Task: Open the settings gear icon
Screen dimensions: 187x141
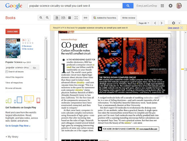Action: (x=174, y=23)
